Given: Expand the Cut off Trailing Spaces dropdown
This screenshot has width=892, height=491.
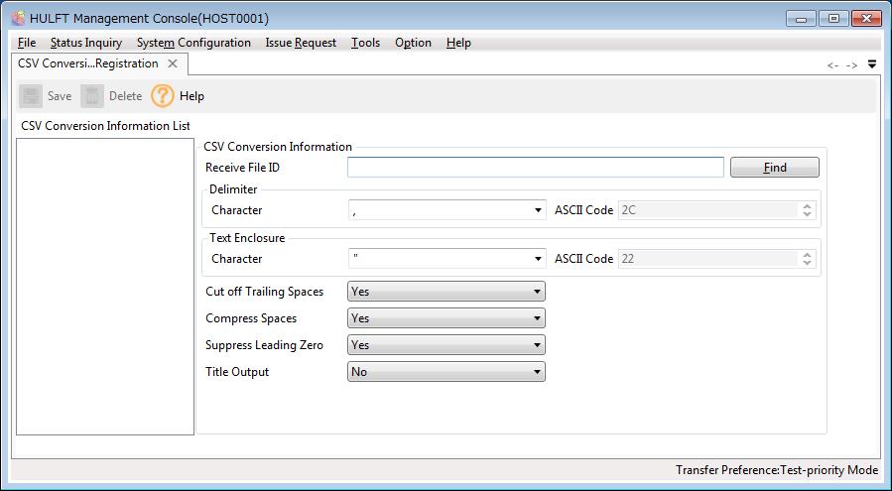Looking at the screenshot, I should coord(446,292).
